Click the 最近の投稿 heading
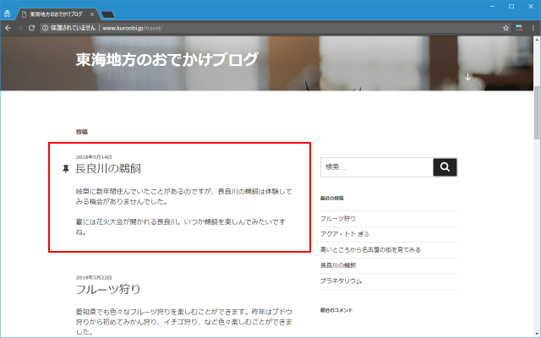Image resolution: width=541 pixels, height=338 pixels. tap(332, 198)
